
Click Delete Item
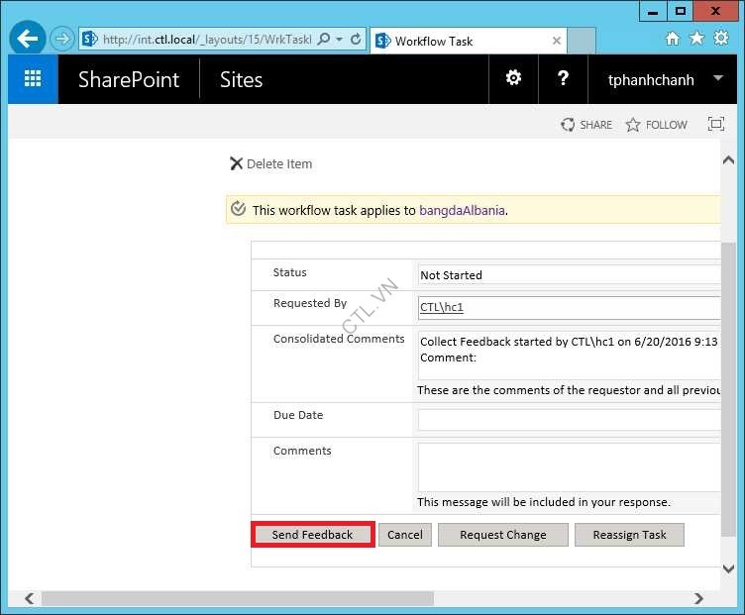pos(270,164)
